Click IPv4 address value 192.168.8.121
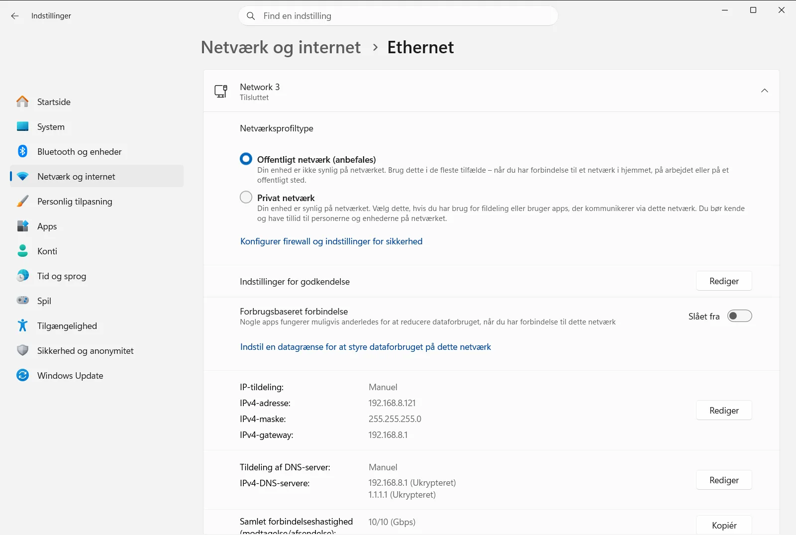The height and width of the screenshot is (535, 796). click(x=392, y=403)
